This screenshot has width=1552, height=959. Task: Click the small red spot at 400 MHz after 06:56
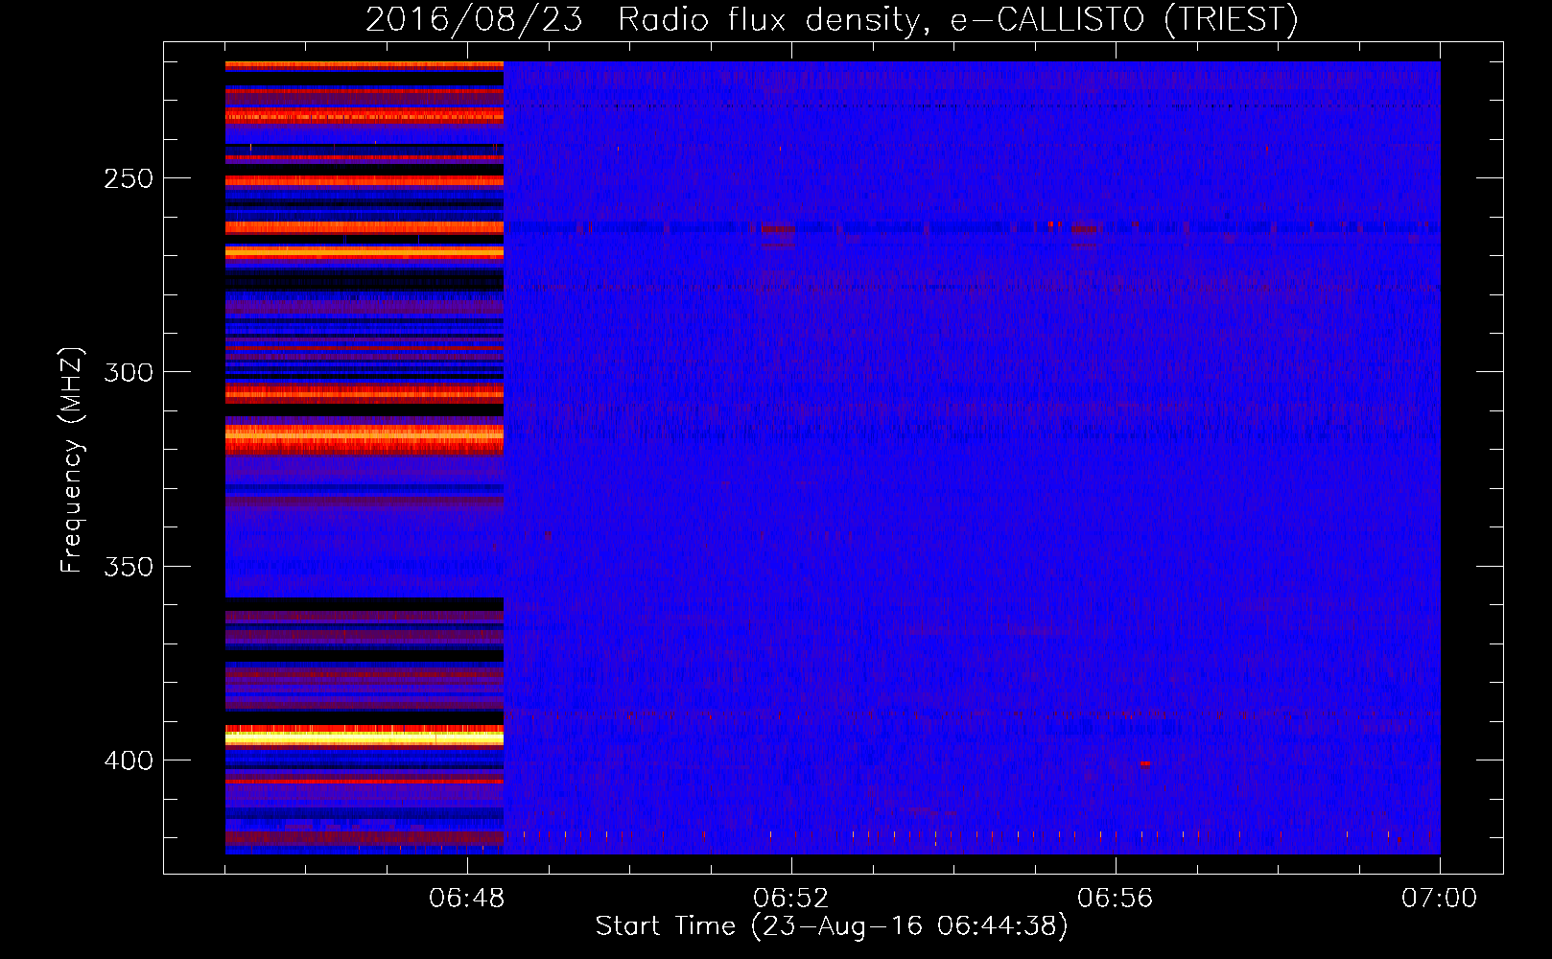pos(1145,763)
